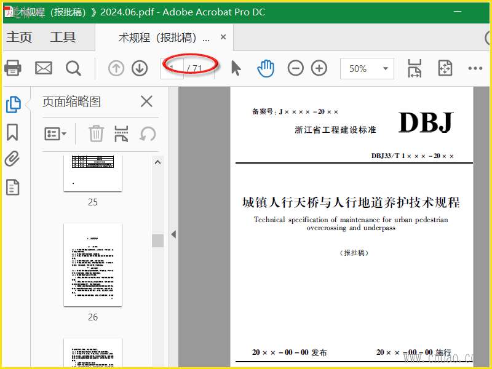The width and height of the screenshot is (492, 369).
Task: Open Page Thumbnails panel icon
Action: point(13,105)
